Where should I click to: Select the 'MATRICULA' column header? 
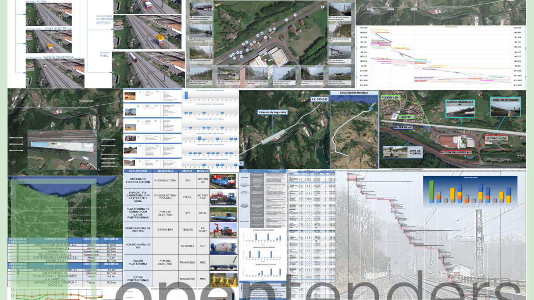click(x=165, y=171)
